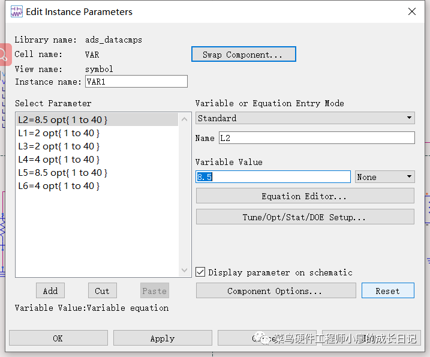Select L1=2 in the parameter list
The image size is (430, 357).
[59, 133]
